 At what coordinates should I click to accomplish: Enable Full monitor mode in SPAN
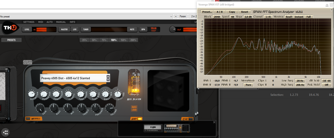(309, 17)
